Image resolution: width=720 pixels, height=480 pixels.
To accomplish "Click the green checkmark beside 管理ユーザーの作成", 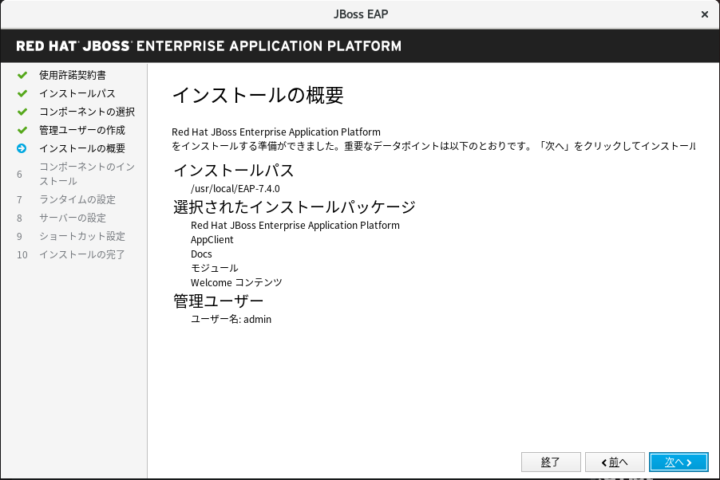I will [22, 130].
